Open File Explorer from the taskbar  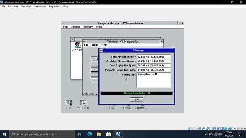coord(99,134)
